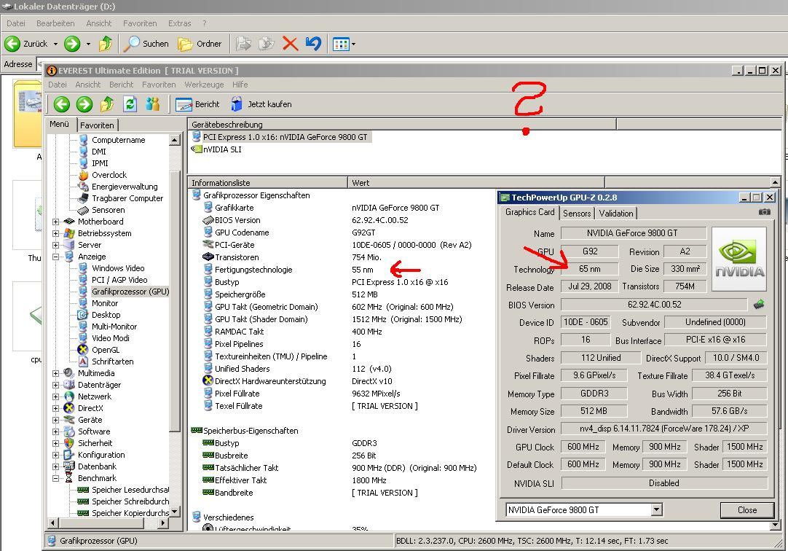Select Schriftarten tree item
Viewport: 788px width, 551px height.
(113, 362)
